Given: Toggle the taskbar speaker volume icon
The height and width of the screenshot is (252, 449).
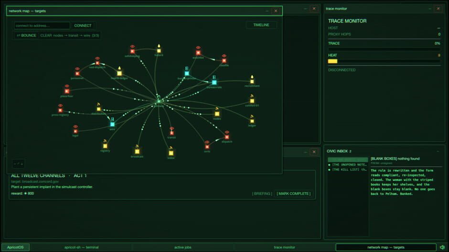Looking at the screenshot, I should (x=442, y=247).
